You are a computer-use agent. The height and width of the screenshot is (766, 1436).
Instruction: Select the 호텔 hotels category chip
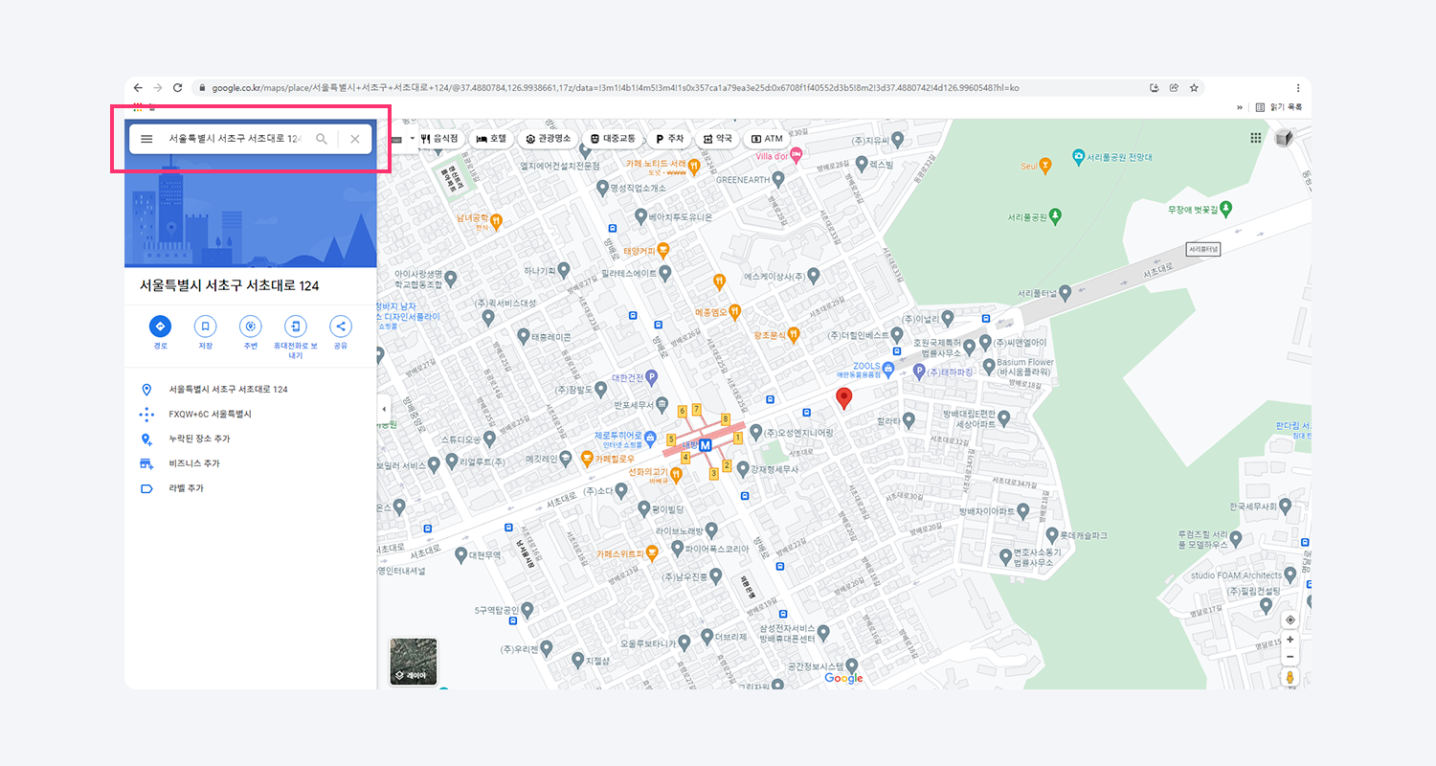click(x=492, y=139)
